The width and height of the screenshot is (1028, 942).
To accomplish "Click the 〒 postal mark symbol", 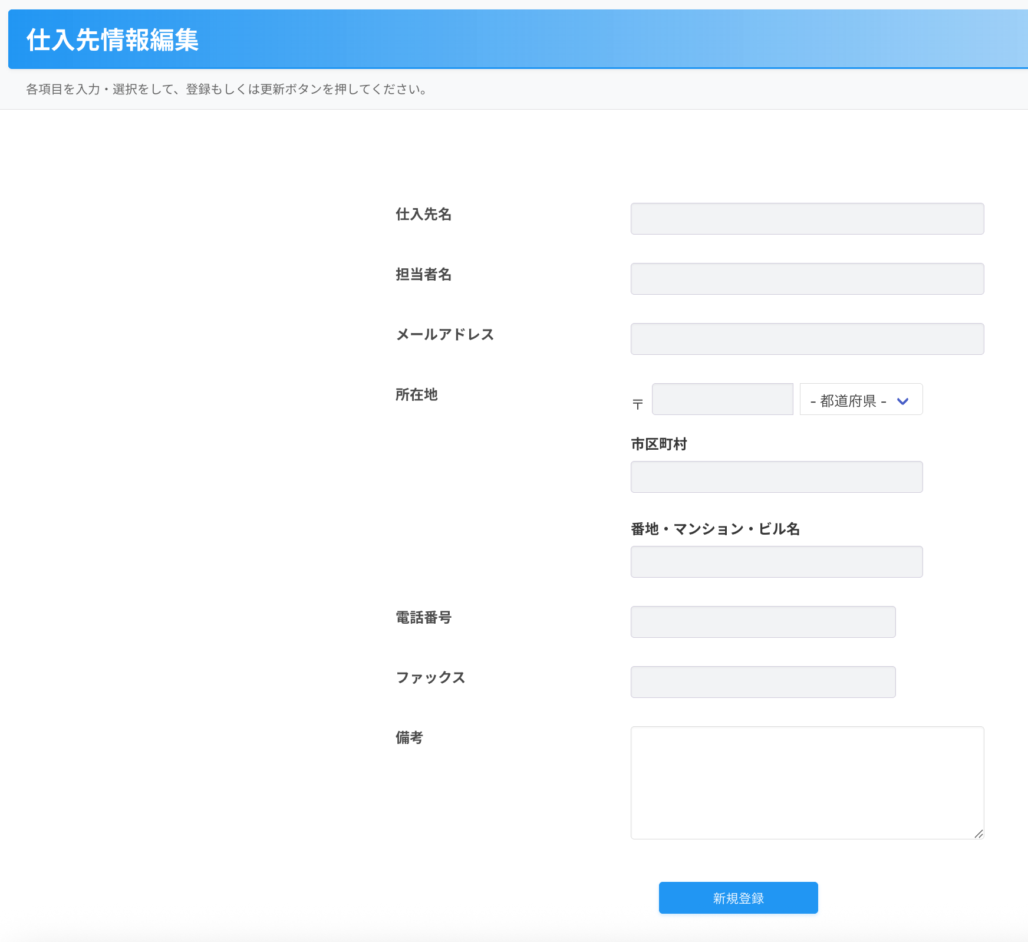I will 637,404.
